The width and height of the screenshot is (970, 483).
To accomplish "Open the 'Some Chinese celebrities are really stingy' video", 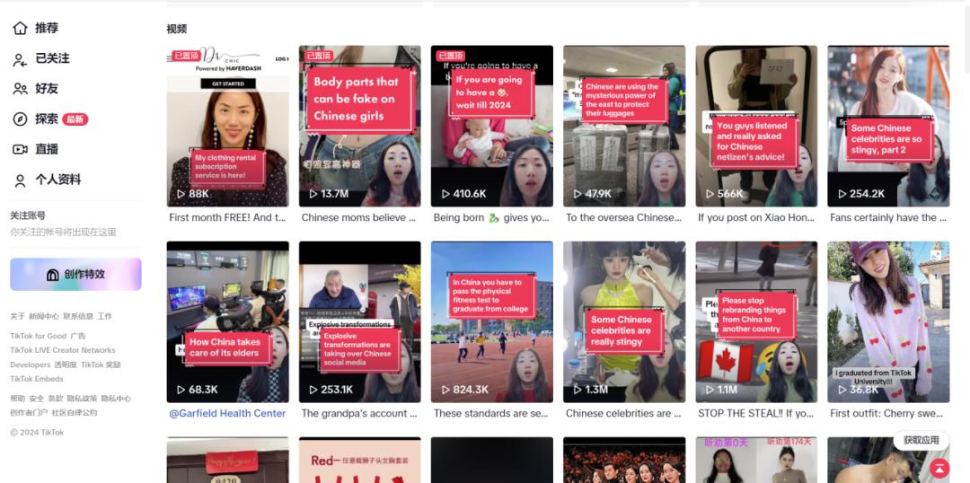I will tap(624, 321).
